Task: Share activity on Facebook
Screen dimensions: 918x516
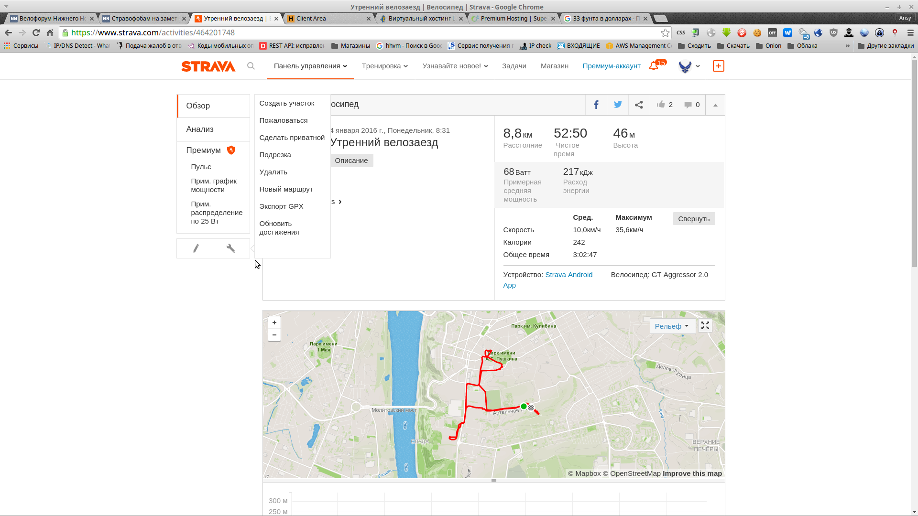Action: point(596,105)
